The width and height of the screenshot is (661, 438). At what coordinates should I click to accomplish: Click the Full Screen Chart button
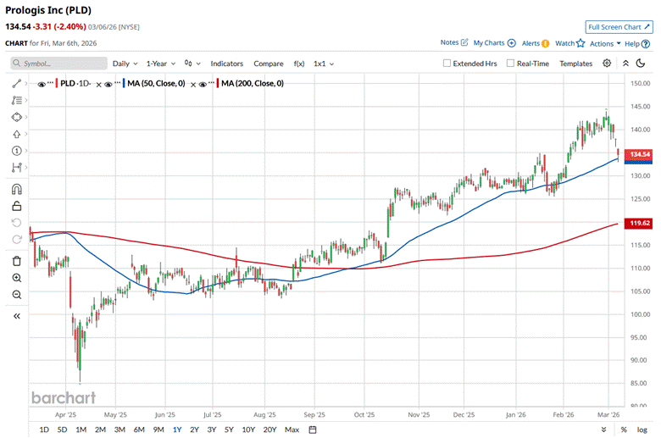[x=619, y=27]
